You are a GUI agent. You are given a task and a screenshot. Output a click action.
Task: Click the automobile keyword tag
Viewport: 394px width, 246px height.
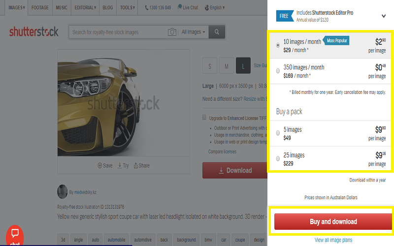coord(116,240)
